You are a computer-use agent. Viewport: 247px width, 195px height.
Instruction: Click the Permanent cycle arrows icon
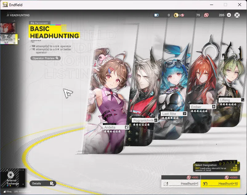click(x=32, y=23)
